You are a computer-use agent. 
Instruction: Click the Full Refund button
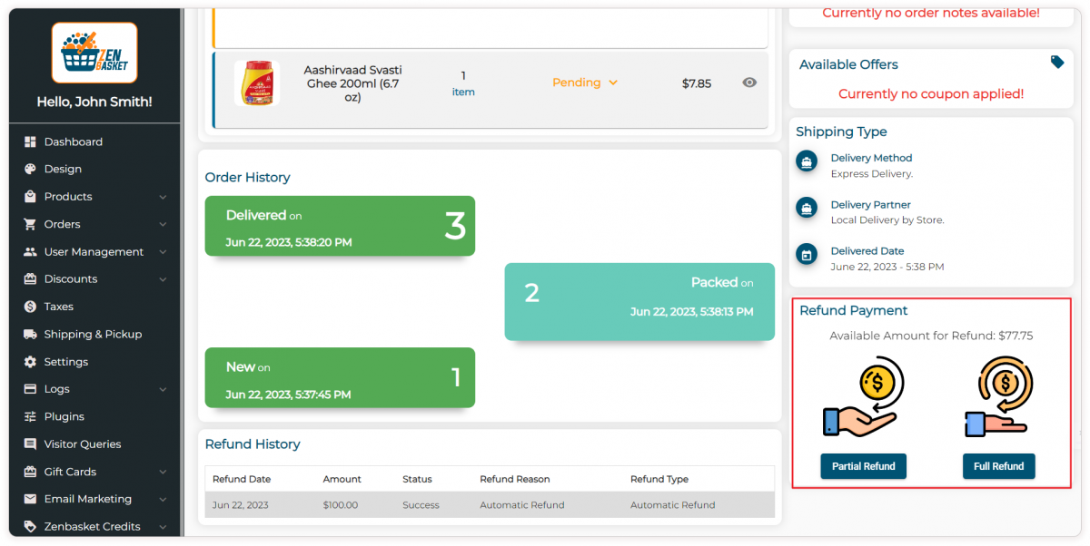(998, 465)
